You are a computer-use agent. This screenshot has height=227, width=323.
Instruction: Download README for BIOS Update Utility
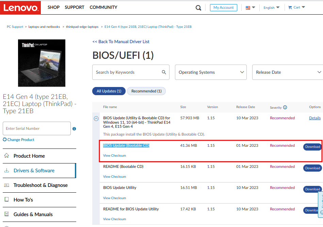(x=311, y=210)
